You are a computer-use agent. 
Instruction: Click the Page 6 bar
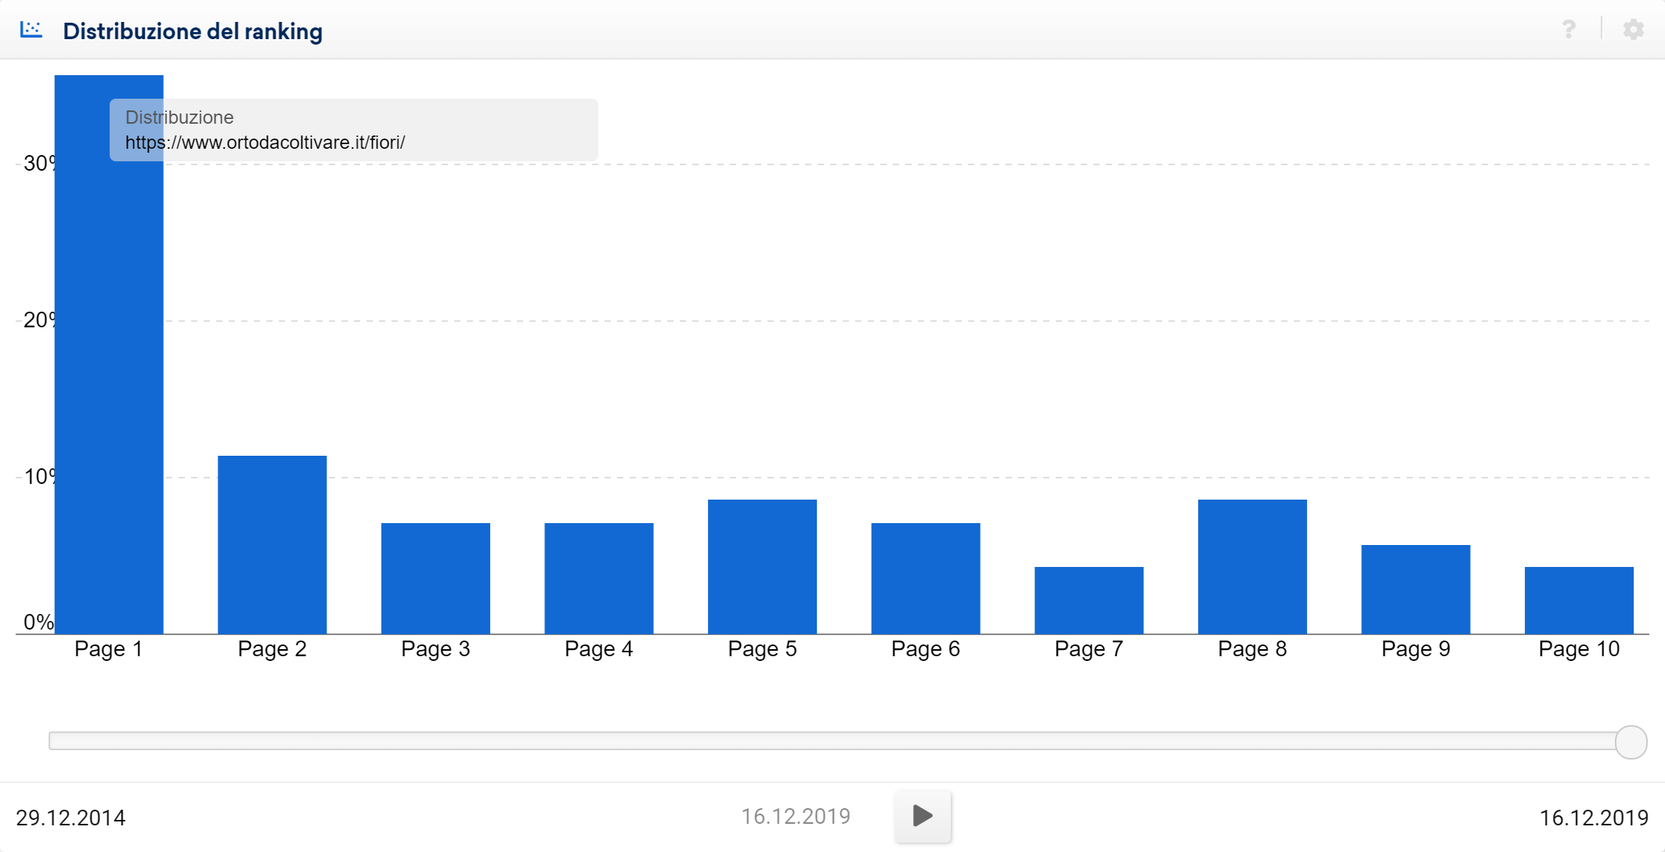click(x=925, y=578)
